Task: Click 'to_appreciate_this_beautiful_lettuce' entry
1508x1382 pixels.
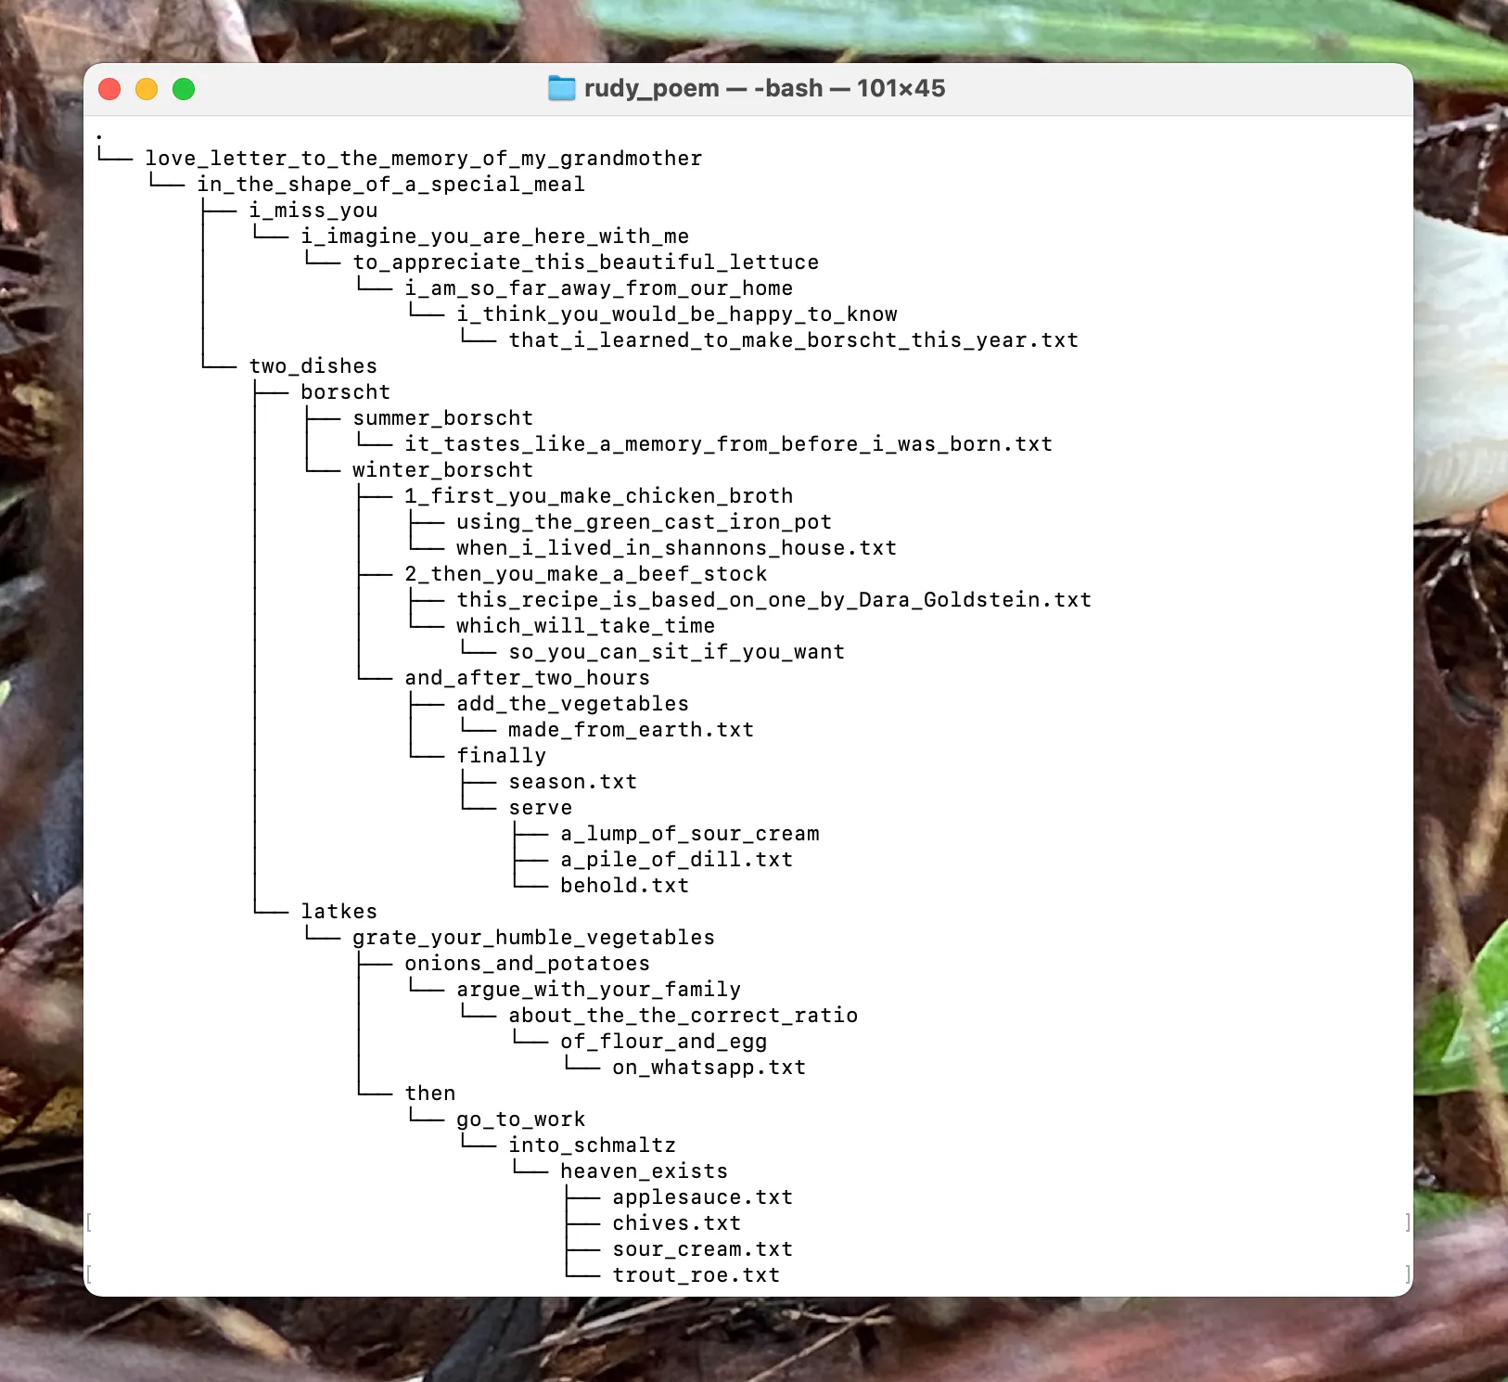Action: pos(585,262)
